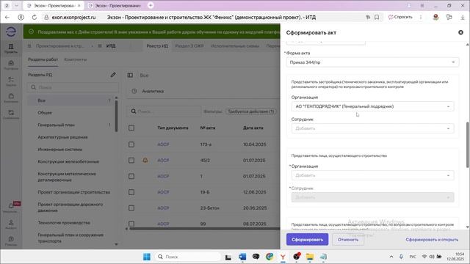The image size is (470, 264).
Task: Check the row with act number 19-Б
Action: tap(131, 192)
